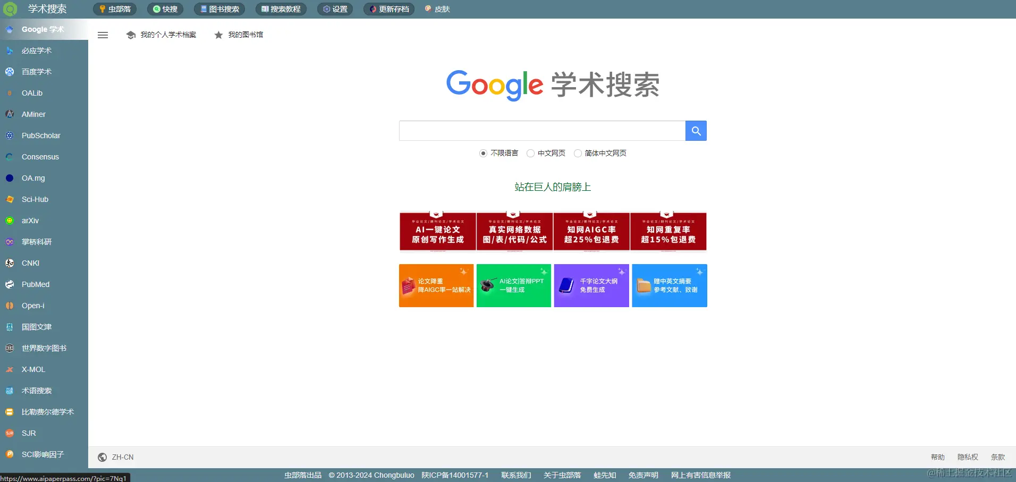
Task: Click the 真实网络数据 red banner
Action: pyautogui.click(x=514, y=232)
